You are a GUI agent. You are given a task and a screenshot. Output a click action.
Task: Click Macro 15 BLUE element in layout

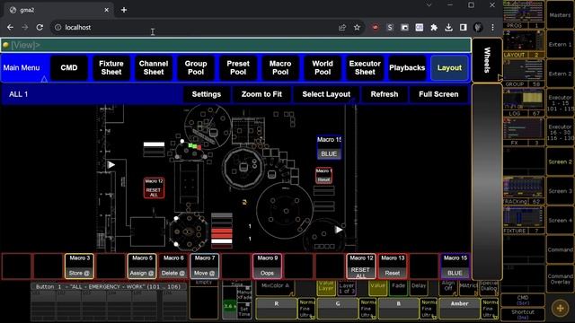pyautogui.click(x=329, y=147)
